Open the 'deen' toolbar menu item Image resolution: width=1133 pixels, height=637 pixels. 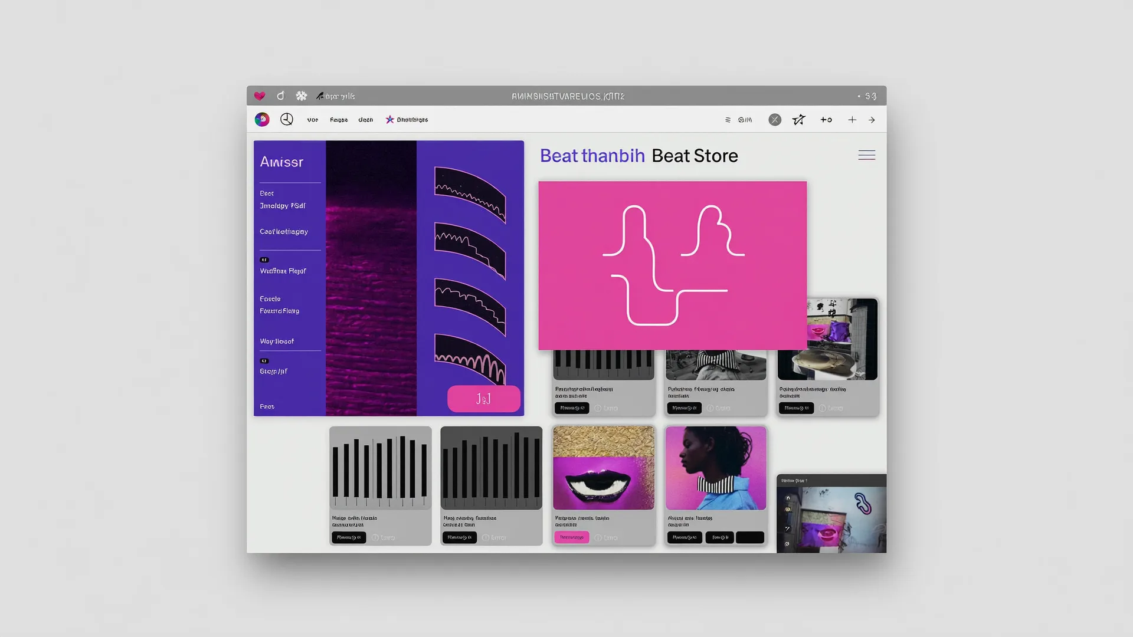click(x=366, y=120)
